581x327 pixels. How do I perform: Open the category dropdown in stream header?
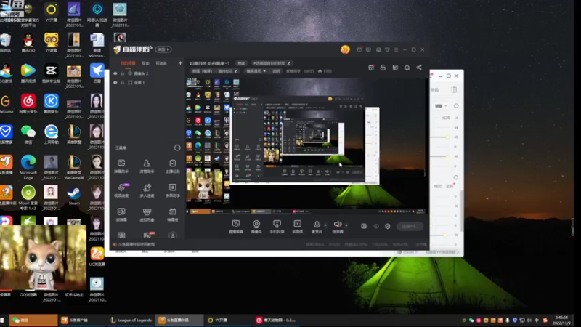click(256, 70)
